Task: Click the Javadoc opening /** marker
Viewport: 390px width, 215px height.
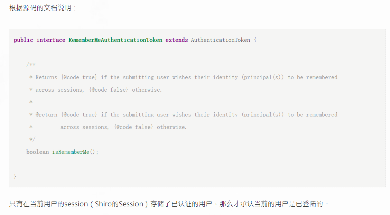Action: point(31,65)
